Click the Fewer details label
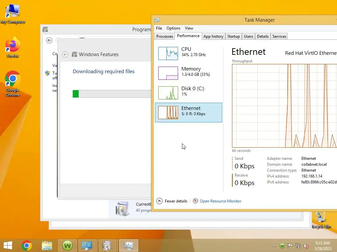 (176, 201)
